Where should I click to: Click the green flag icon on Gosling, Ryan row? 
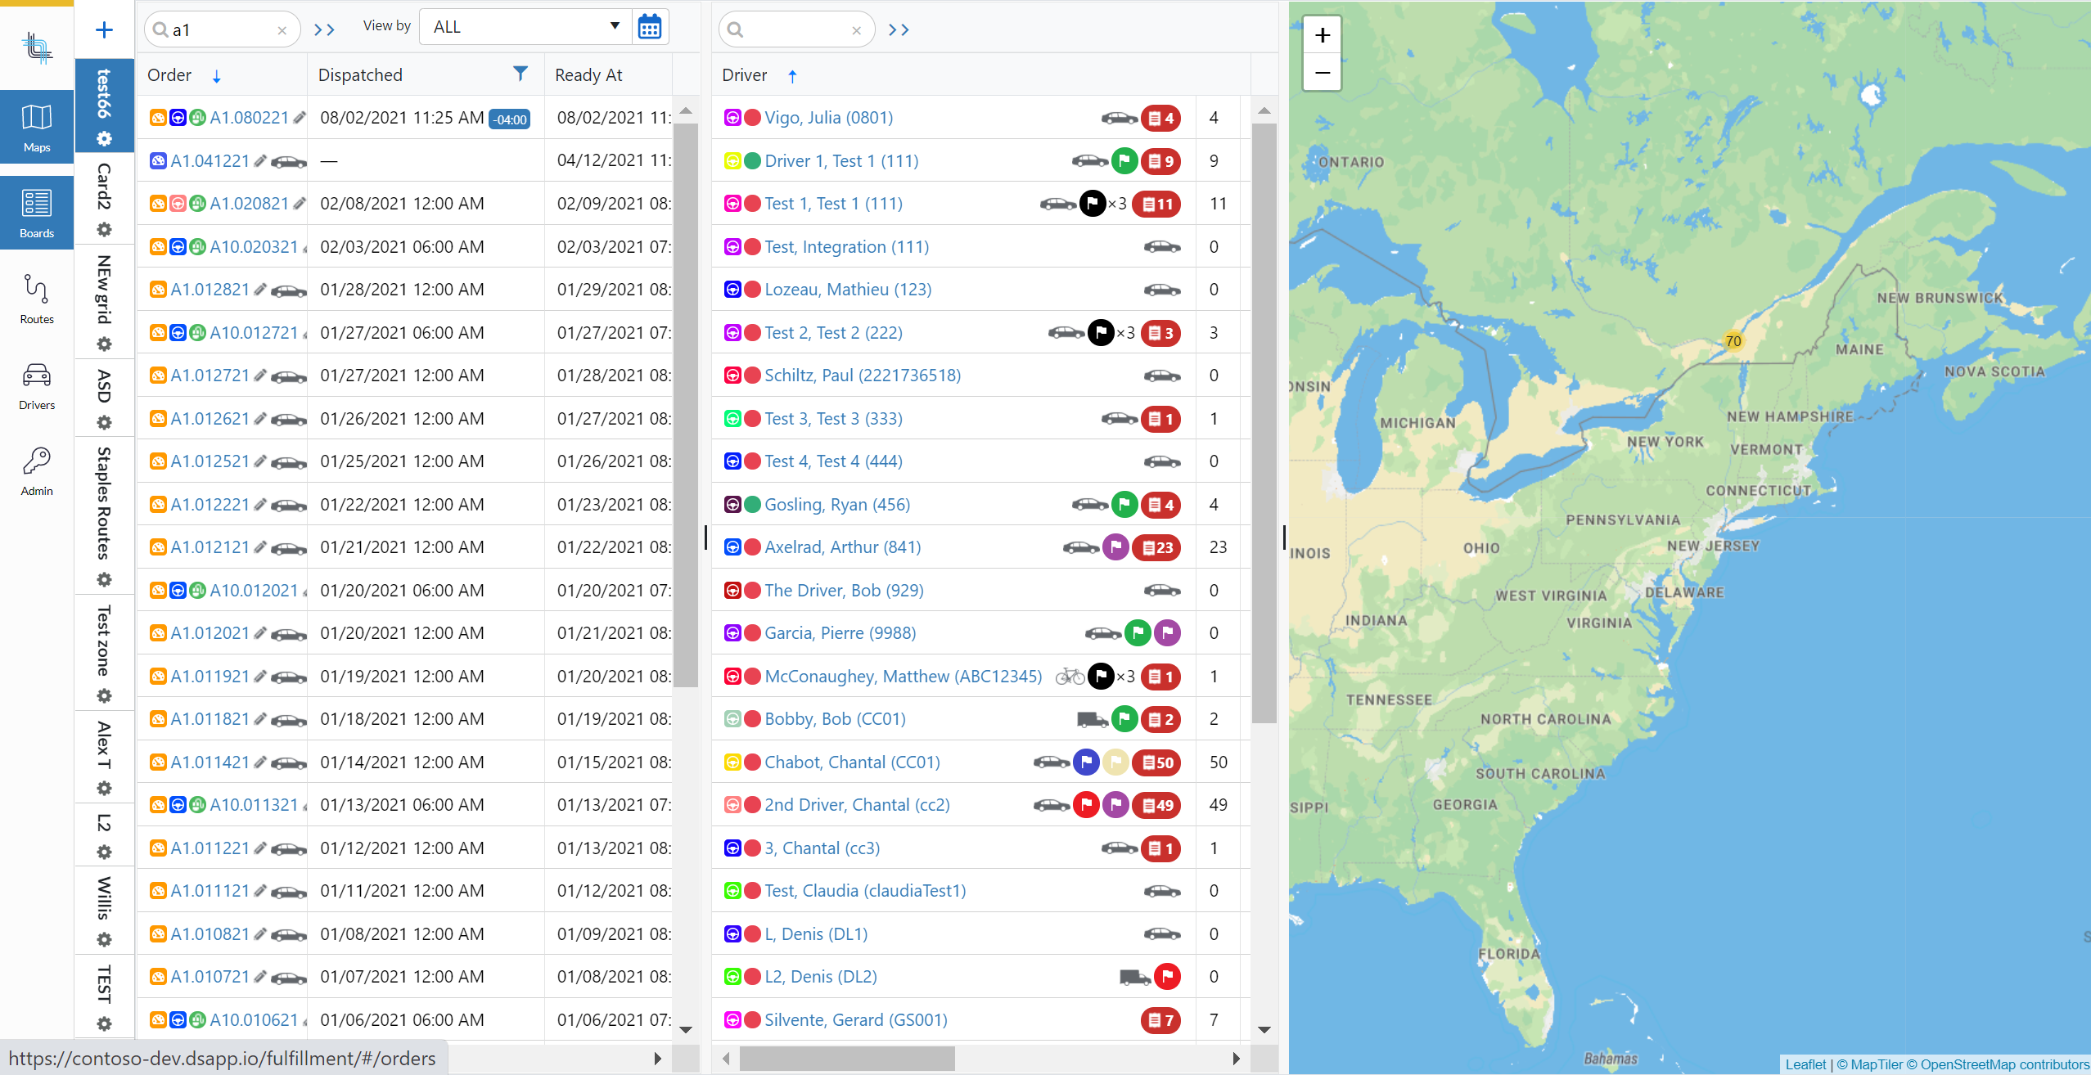click(x=1124, y=504)
